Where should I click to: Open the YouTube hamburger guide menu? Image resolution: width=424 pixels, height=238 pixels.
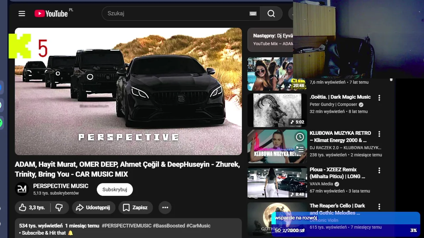22,14
